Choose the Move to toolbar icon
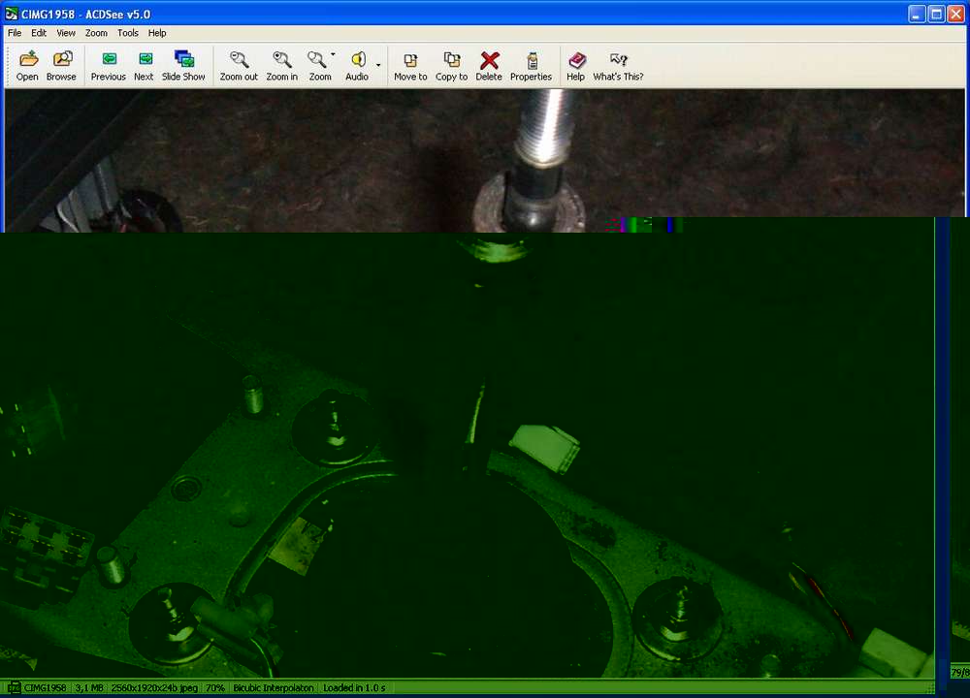This screenshot has width=970, height=698. tap(410, 66)
